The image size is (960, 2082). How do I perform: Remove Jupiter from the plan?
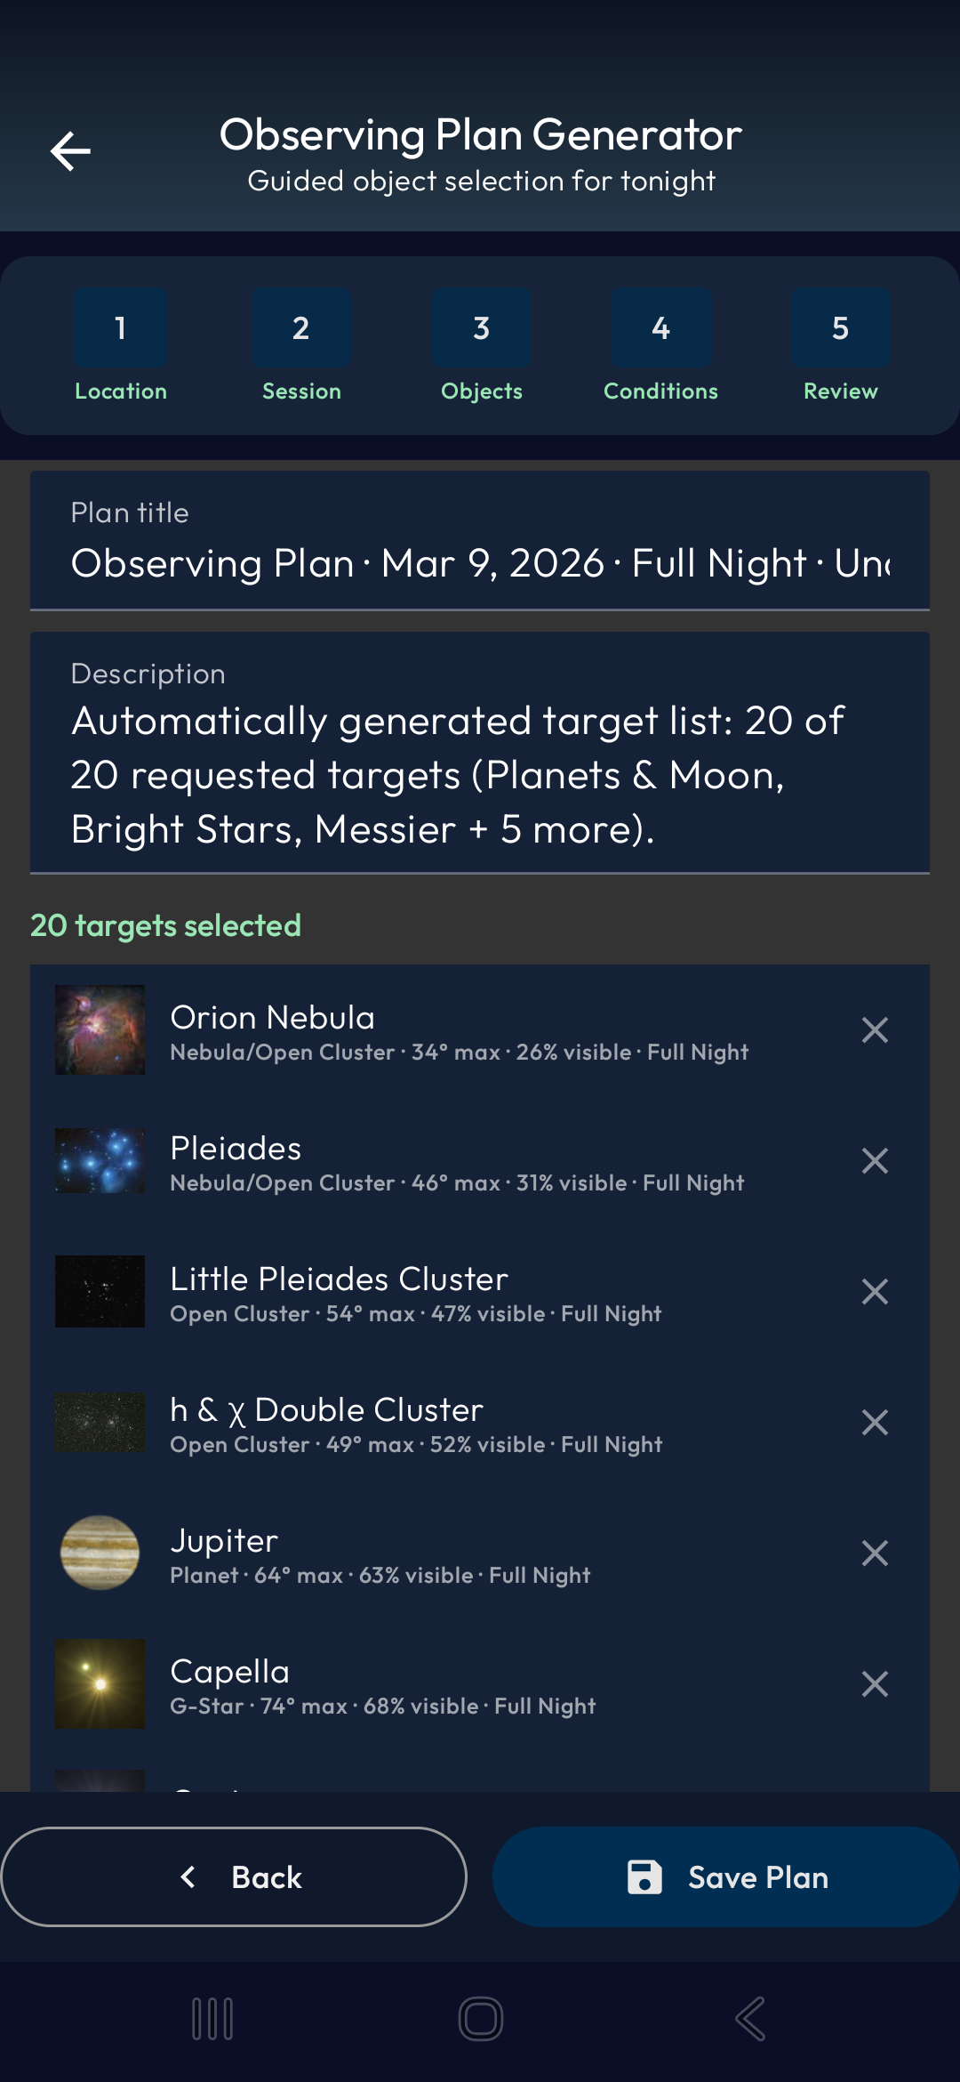pos(874,1553)
